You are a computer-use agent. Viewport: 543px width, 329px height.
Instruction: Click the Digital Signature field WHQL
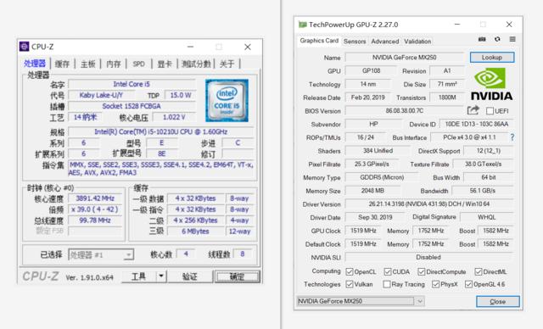(x=486, y=217)
